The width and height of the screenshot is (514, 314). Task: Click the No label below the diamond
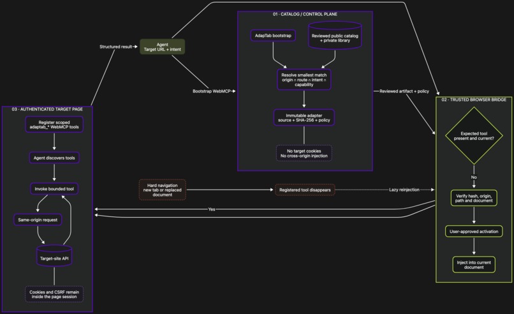(x=474, y=177)
